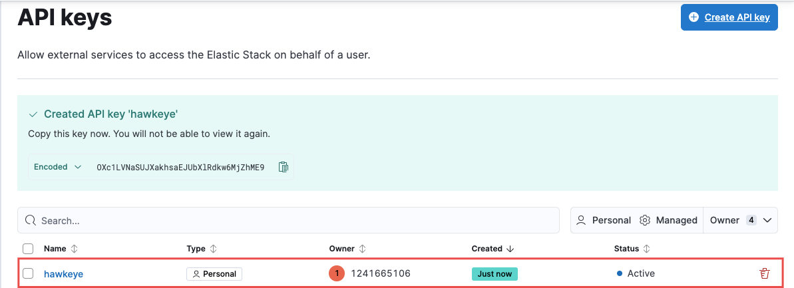Tick the select-all checkbox in table header
The width and height of the screenshot is (794, 288).
(x=29, y=249)
